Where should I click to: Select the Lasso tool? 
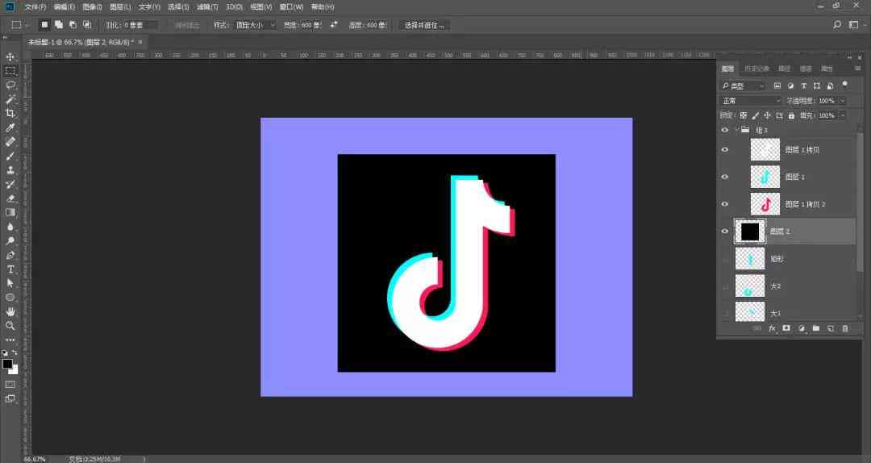pyautogui.click(x=10, y=85)
